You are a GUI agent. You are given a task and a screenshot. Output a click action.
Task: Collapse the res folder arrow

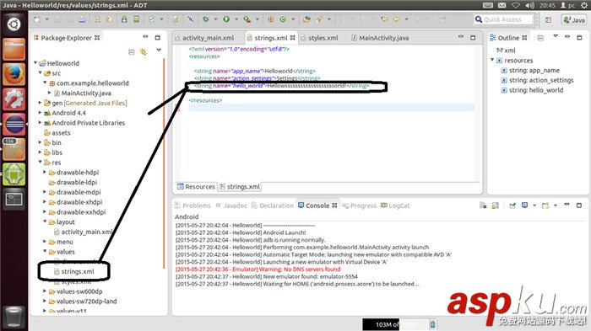[41, 162]
